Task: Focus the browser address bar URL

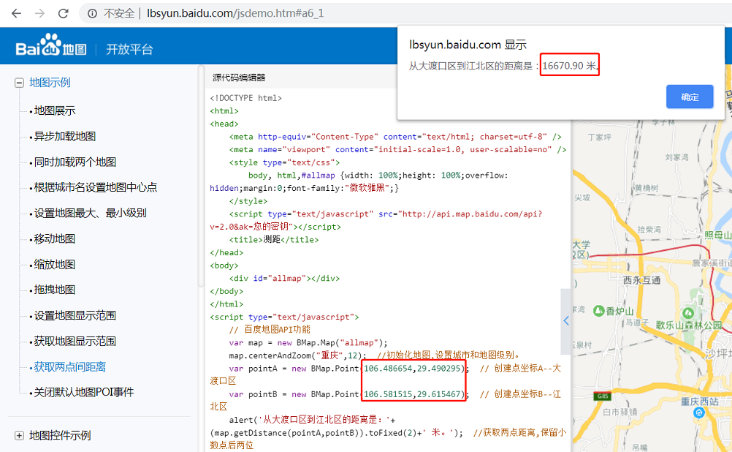Action: 235,13
